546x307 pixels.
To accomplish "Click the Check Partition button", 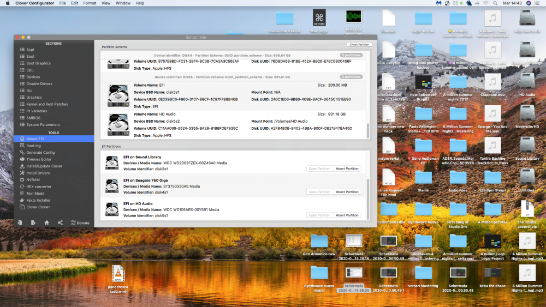I will pos(359,45).
